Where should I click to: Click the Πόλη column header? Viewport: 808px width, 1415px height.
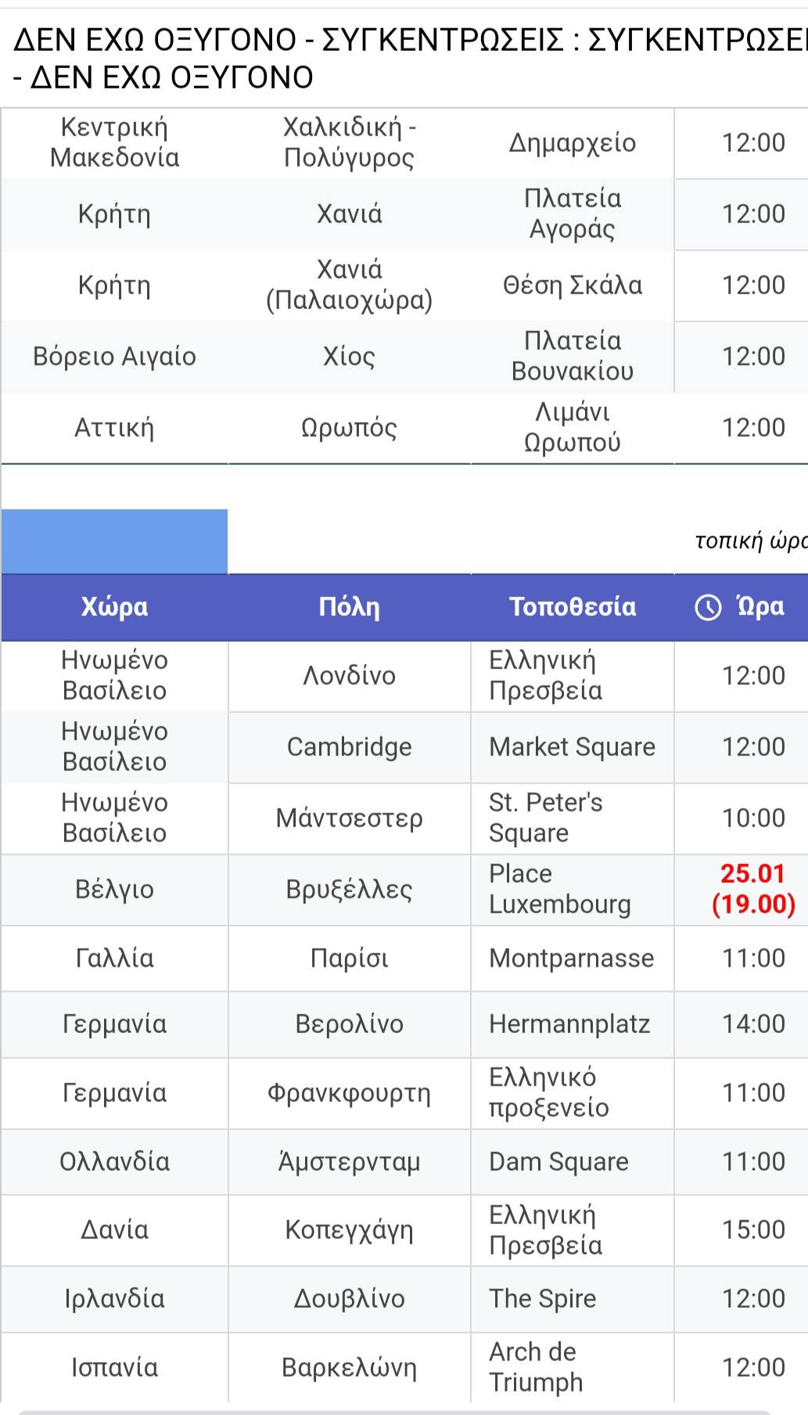[350, 607]
